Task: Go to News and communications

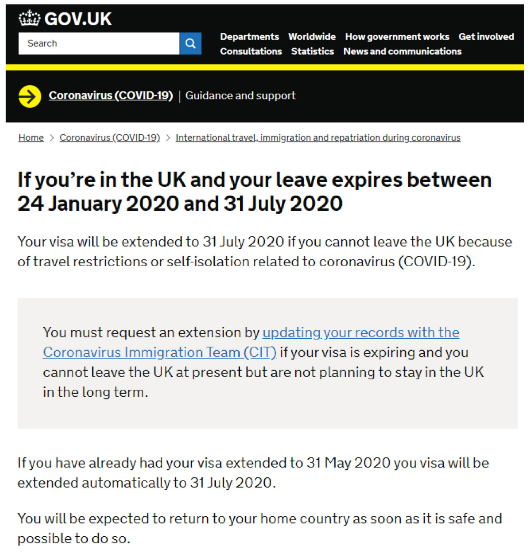Action: (x=402, y=51)
